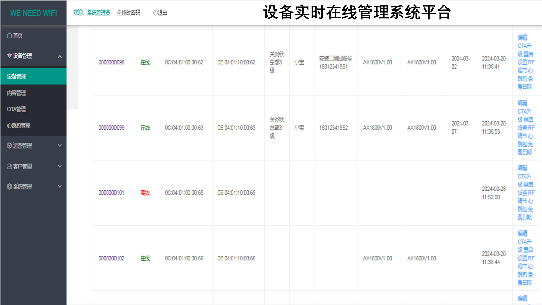Image resolution: width=542 pixels, height=305 pixels.
Task: Click 设置 for device 0000000101
Action: click(x=522, y=192)
